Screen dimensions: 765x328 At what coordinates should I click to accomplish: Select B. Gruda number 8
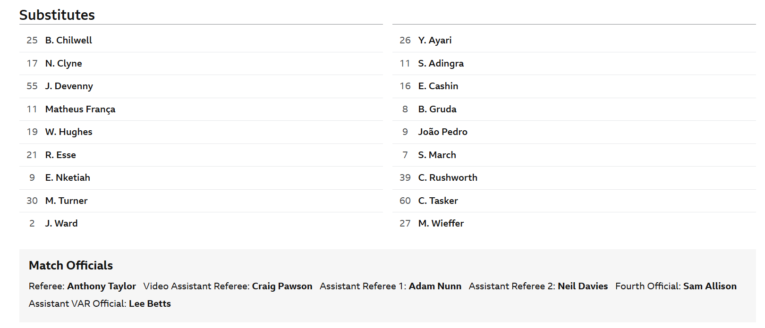pos(574,109)
